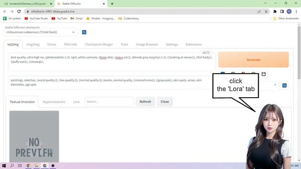Open the Gmail bookmark

[77, 18]
